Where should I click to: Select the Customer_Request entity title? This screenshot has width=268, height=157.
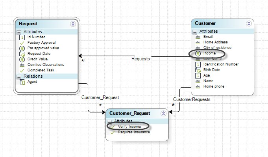click(x=130, y=113)
